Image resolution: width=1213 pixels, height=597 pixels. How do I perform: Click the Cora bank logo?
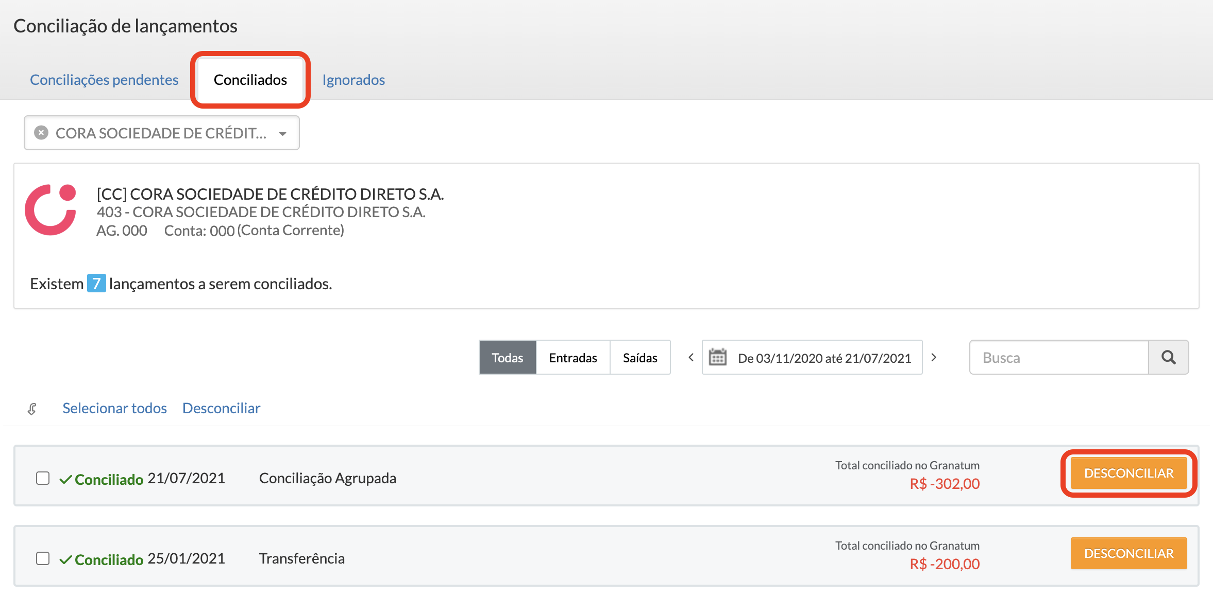[x=50, y=210]
